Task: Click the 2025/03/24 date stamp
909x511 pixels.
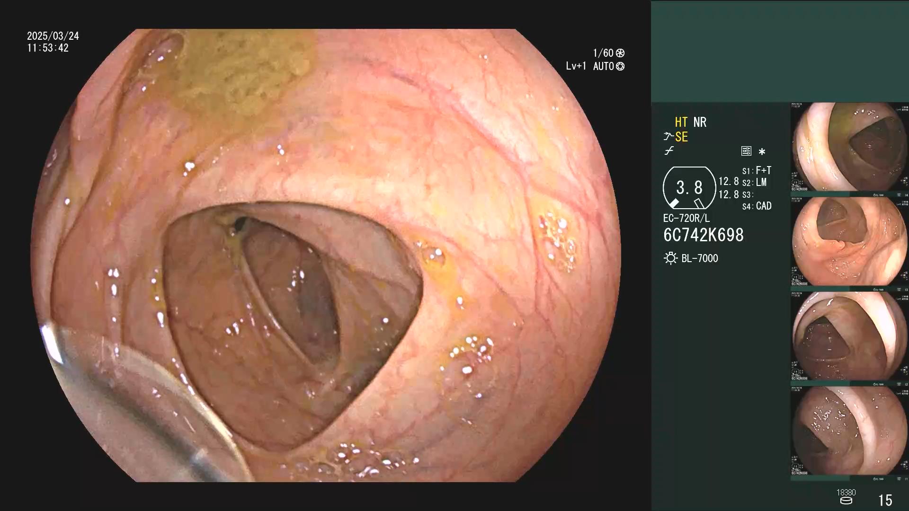Action: pos(53,36)
